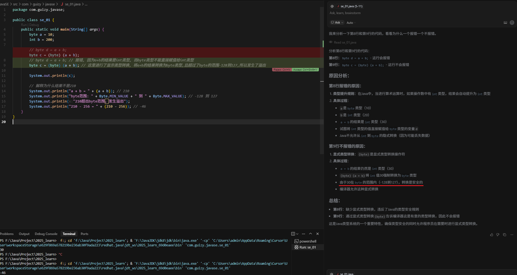Click the @ icon in the bottom chat input
The image size is (517, 275).
click(332, 274)
